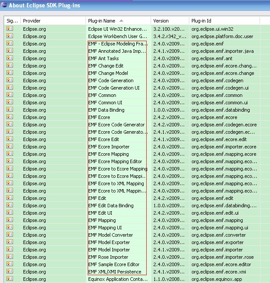Select the 'EMF Change Model' plug-in name
270x283 pixels.
108,73
